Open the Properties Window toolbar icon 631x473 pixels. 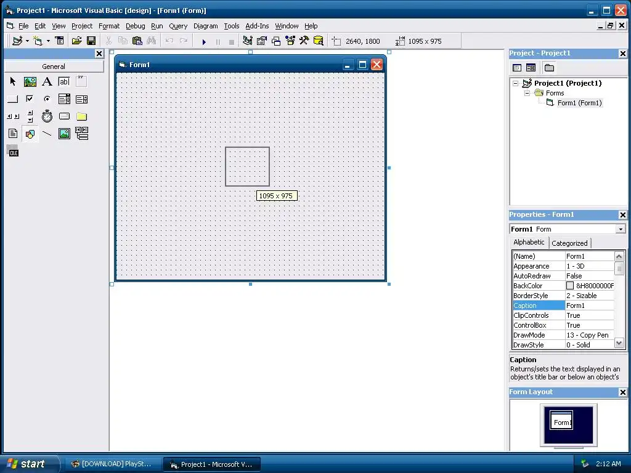click(261, 41)
